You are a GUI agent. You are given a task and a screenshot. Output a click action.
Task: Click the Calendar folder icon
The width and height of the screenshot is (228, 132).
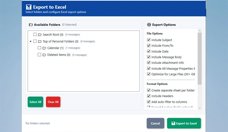[x=44, y=48]
